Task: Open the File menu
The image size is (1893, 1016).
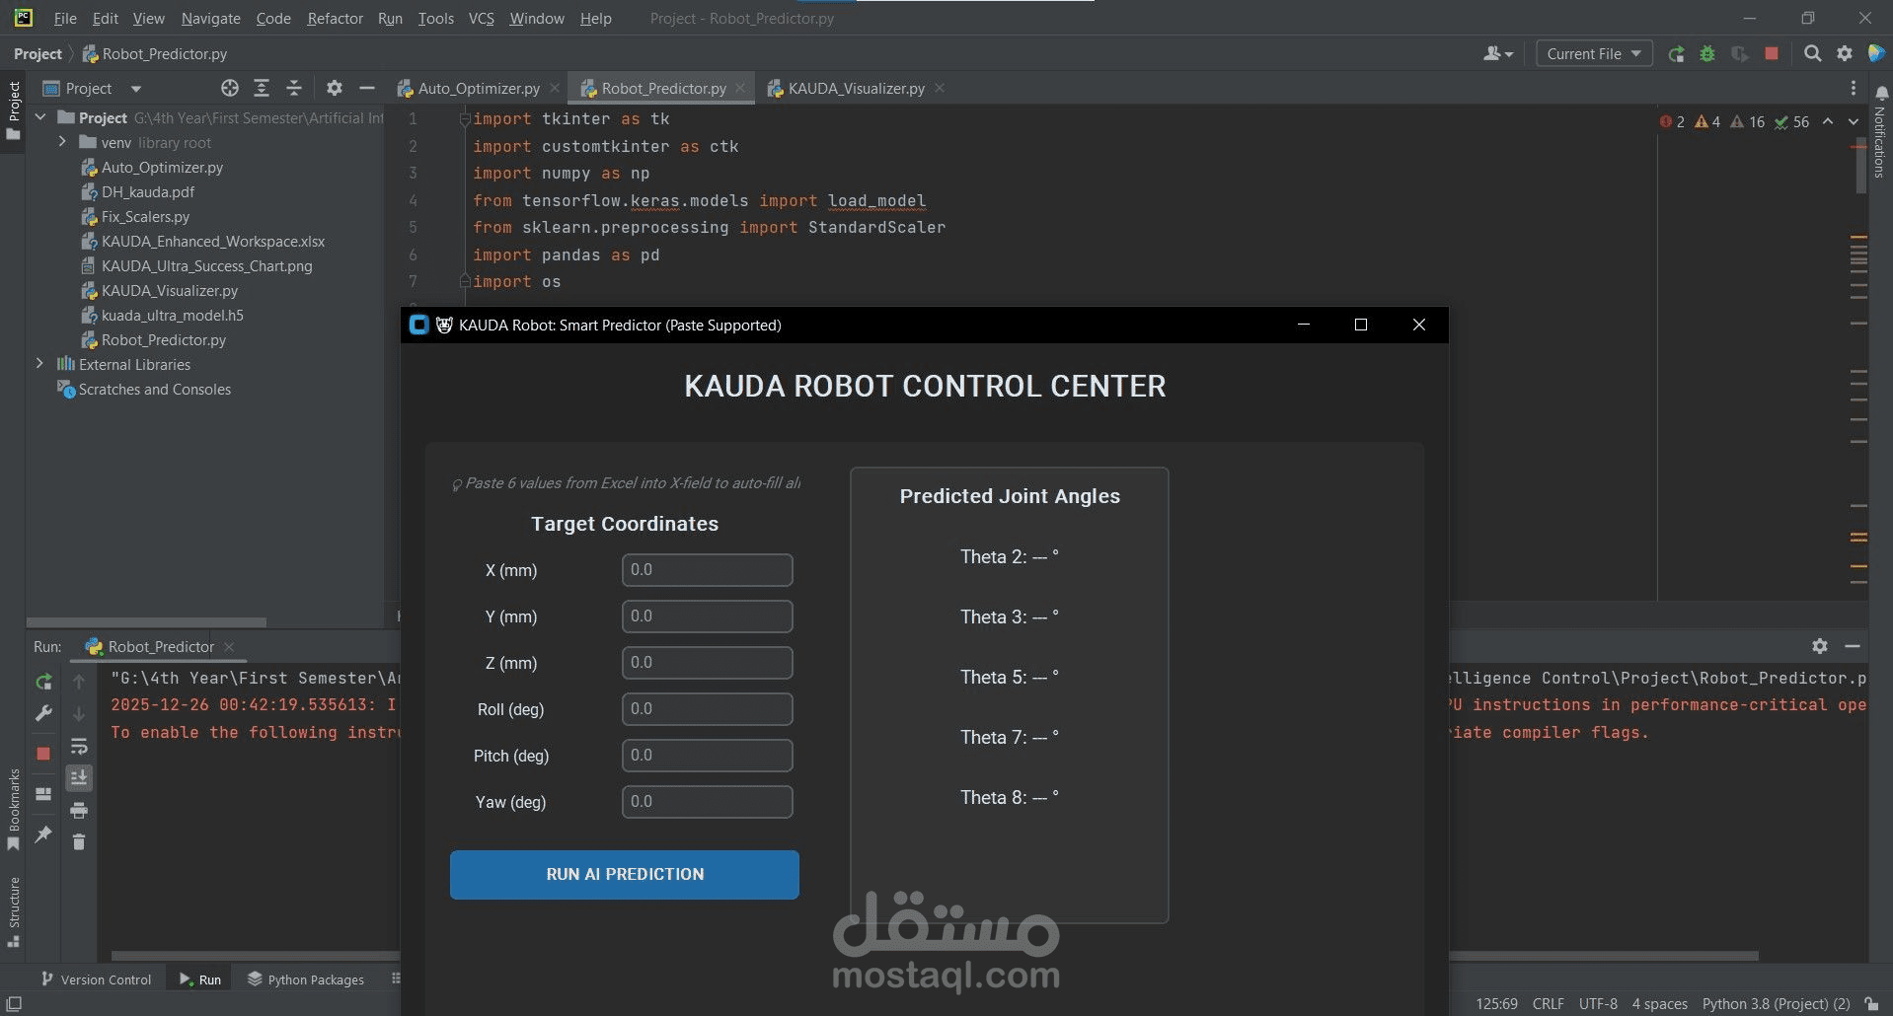Action: click(65, 19)
